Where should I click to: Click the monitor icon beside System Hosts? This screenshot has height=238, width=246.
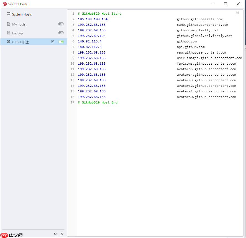9,14
